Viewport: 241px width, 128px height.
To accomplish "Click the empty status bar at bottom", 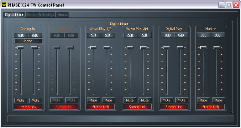I will [x=121, y=119].
